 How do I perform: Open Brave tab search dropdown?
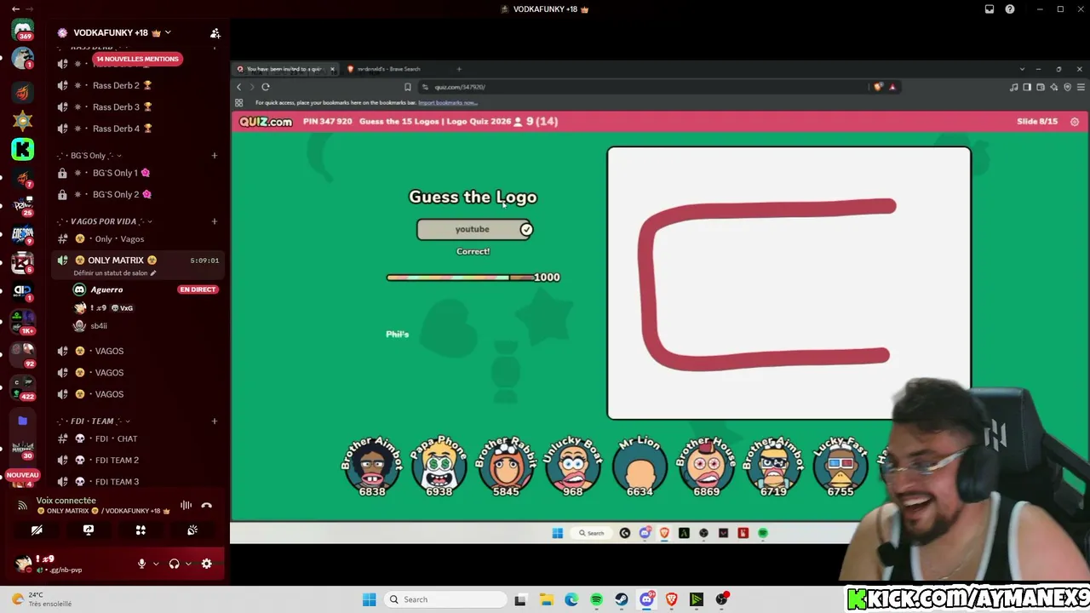[1022, 69]
